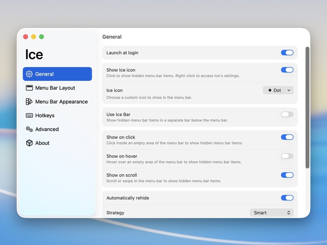Viewport: 327px width, 245px height.
Task: Click the Hotkeys keyboard icon
Action: click(29, 115)
